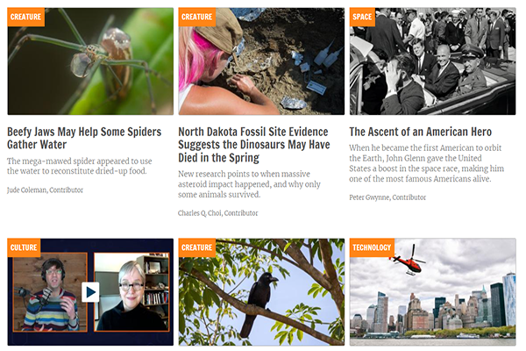Open the North Dakota Fossil Site headline
526x351 pixels.
click(254, 145)
